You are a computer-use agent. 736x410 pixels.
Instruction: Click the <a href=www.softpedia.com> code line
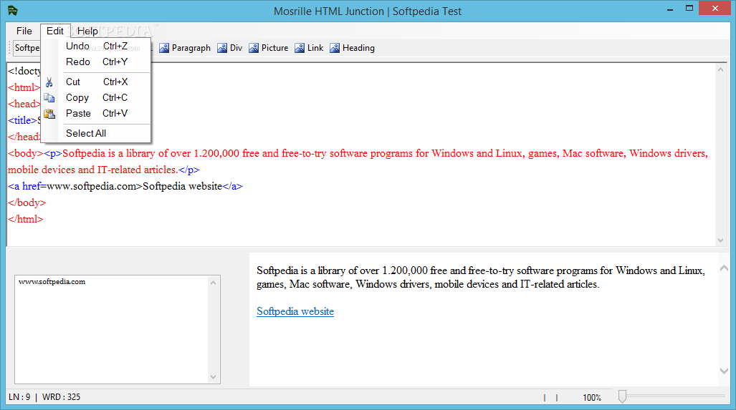(125, 187)
